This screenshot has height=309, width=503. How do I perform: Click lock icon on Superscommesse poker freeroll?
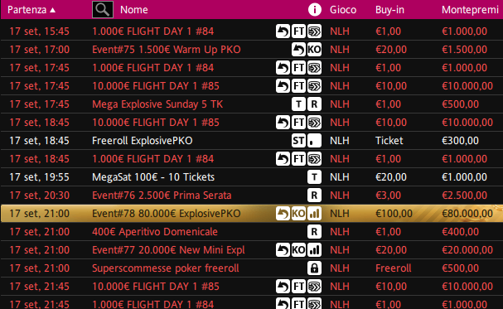coord(314,268)
